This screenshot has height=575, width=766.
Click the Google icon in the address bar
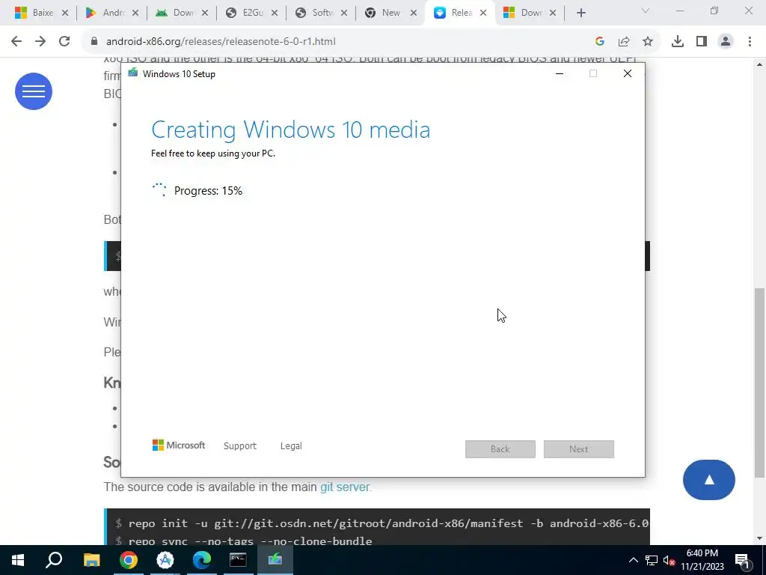point(600,42)
